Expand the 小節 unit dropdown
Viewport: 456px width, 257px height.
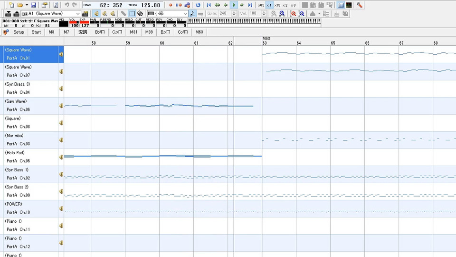coord(185,13)
